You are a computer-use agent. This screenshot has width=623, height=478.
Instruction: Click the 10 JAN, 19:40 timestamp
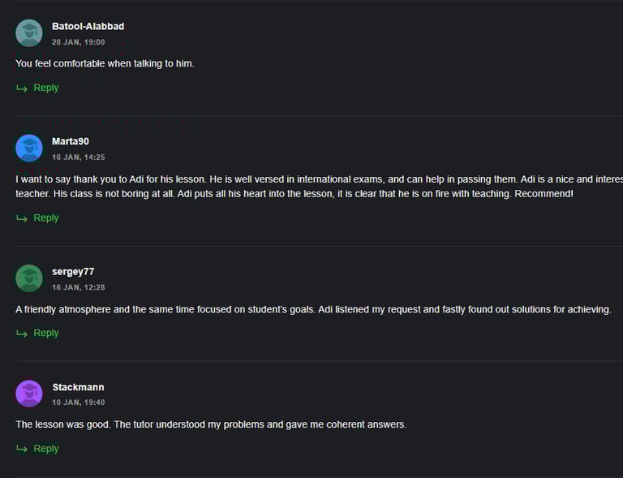[x=78, y=403]
